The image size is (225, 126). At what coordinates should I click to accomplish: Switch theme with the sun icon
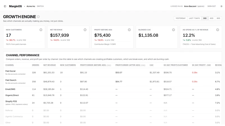(221, 6)
